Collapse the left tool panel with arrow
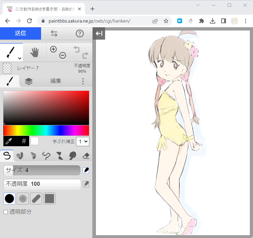The image size is (253, 238). coord(99,33)
